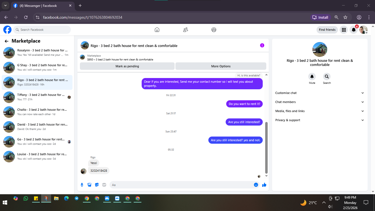Open the purple conversation information icon
The image size is (375, 211).
pyautogui.click(x=262, y=45)
